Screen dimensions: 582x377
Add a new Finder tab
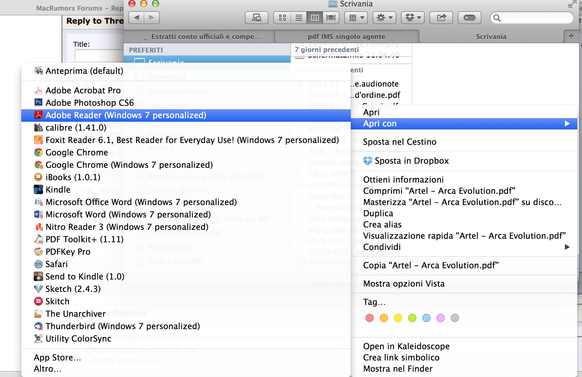(571, 36)
